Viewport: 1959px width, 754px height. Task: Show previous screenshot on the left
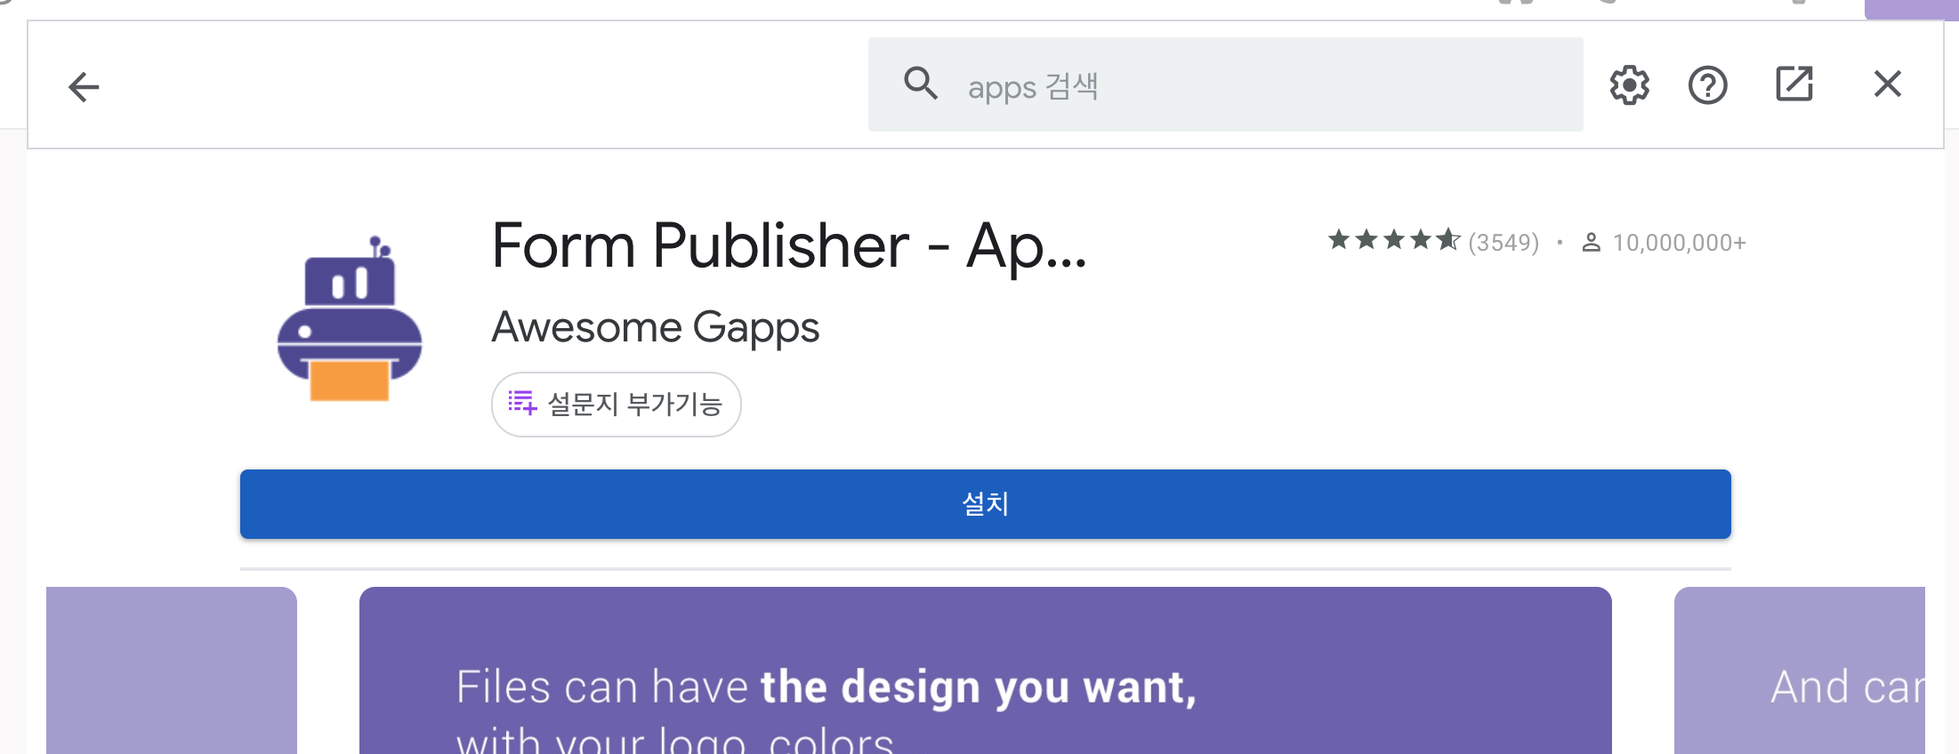[x=172, y=670]
